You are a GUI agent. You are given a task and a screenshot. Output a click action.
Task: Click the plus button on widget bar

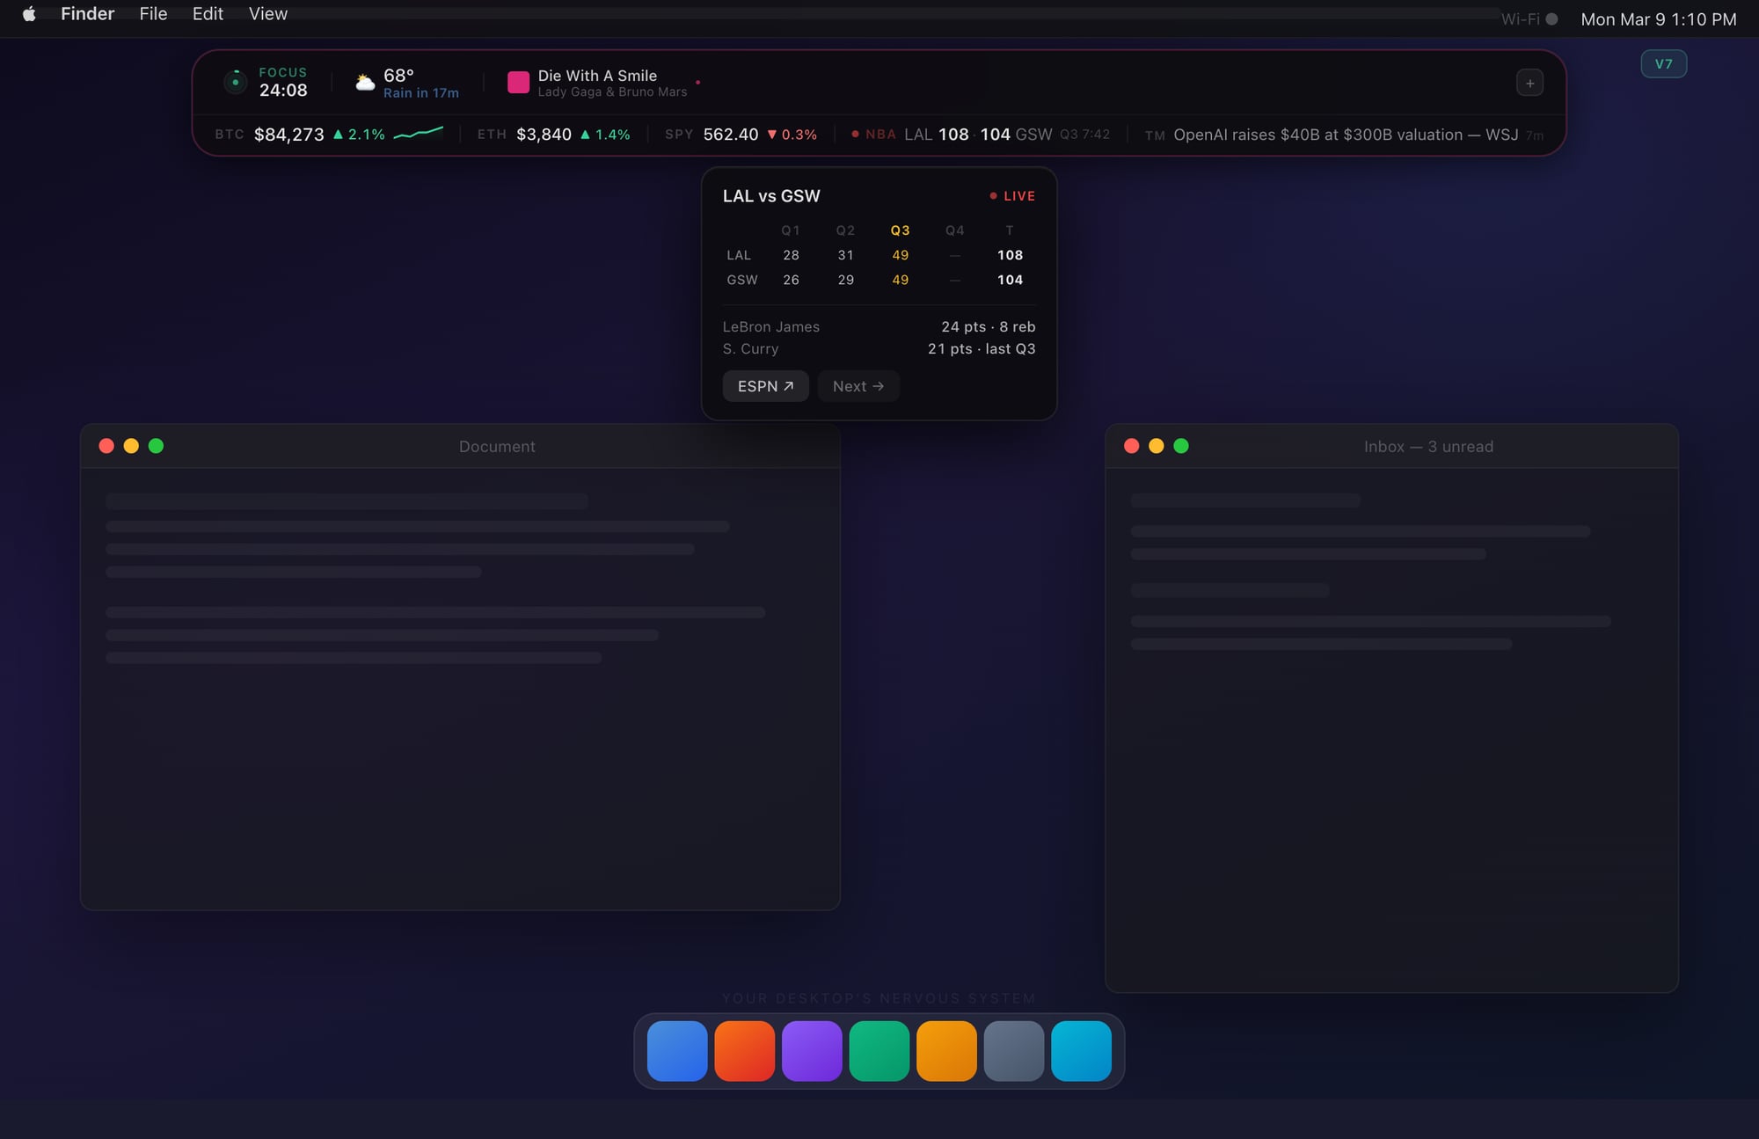click(x=1529, y=83)
